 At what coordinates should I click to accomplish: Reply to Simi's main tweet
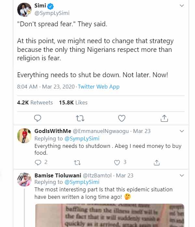tap(38, 118)
